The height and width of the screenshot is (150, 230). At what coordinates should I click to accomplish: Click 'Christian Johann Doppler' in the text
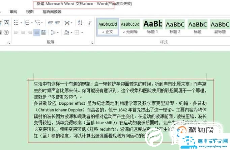point(60,110)
